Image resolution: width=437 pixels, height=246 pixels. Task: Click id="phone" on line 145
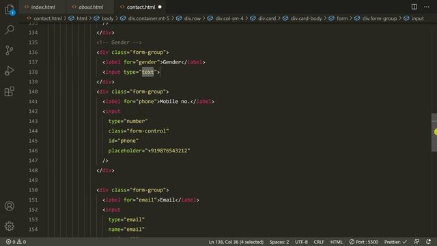click(124, 141)
